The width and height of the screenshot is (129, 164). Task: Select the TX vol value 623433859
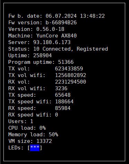(69, 69)
